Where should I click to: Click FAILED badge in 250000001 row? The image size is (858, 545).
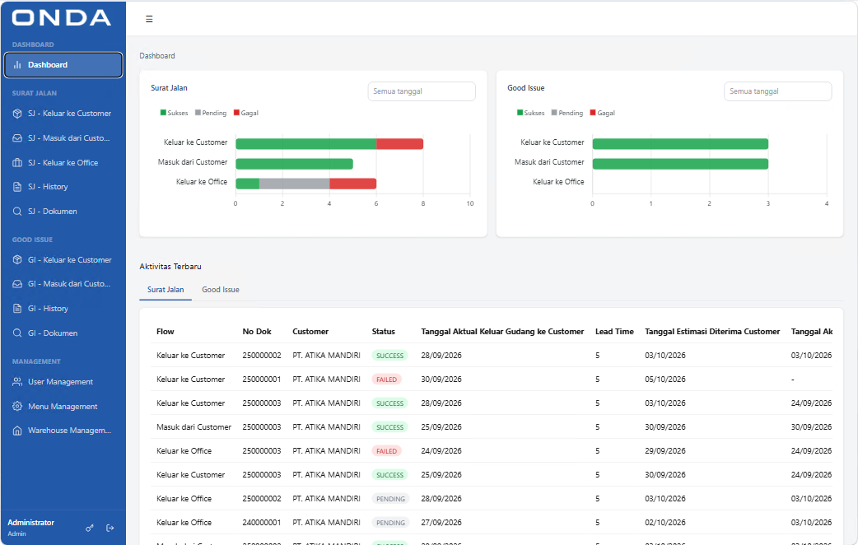tap(386, 380)
